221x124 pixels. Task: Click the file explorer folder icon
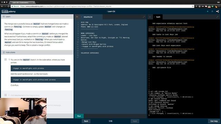point(77,17)
